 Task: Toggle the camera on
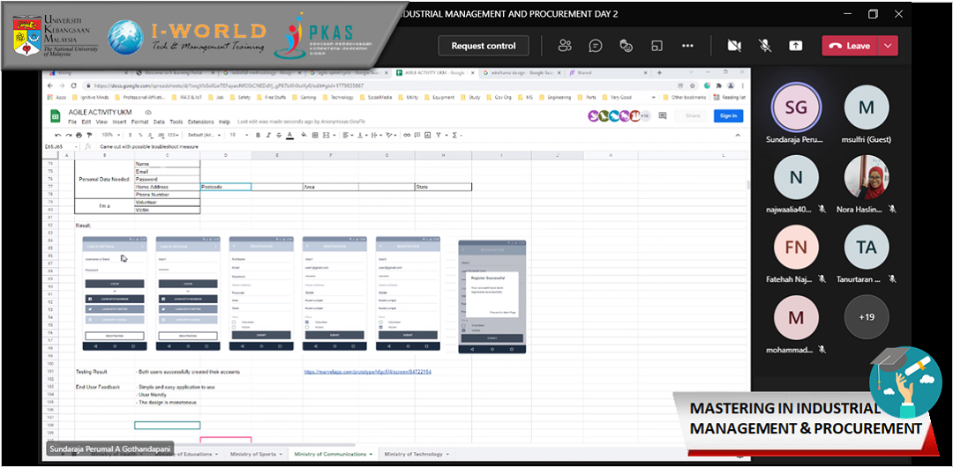(x=733, y=46)
